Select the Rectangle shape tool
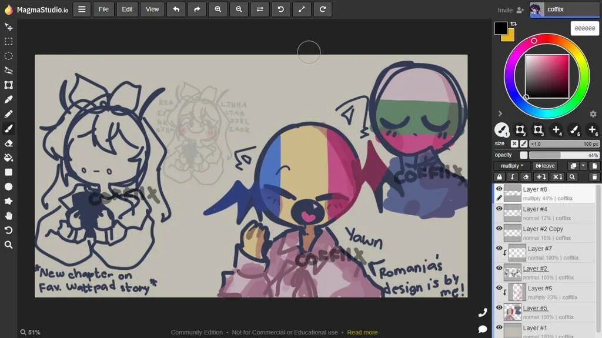Image resolution: width=602 pixels, height=338 pixels. [8, 172]
